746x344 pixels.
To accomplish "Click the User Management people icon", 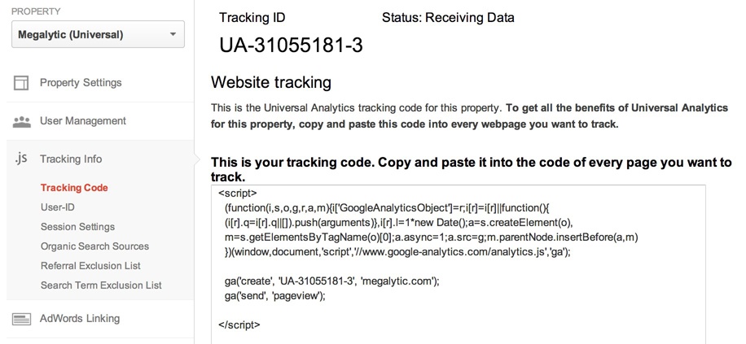I will coord(21,121).
